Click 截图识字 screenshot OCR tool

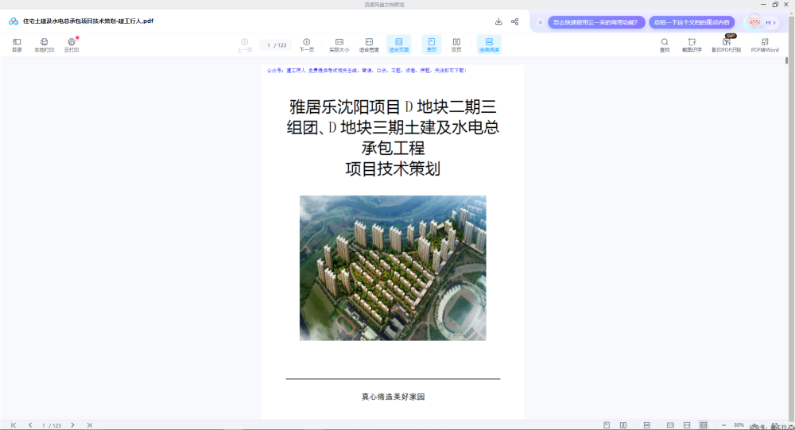point(692,45)
